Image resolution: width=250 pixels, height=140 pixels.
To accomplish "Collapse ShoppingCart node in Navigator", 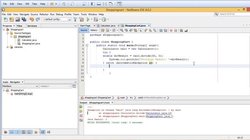I will click(x=4, y=90).
